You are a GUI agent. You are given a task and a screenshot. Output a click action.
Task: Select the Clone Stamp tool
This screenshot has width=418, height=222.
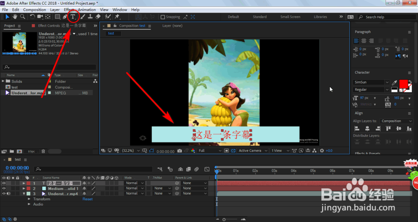point(90,17)
